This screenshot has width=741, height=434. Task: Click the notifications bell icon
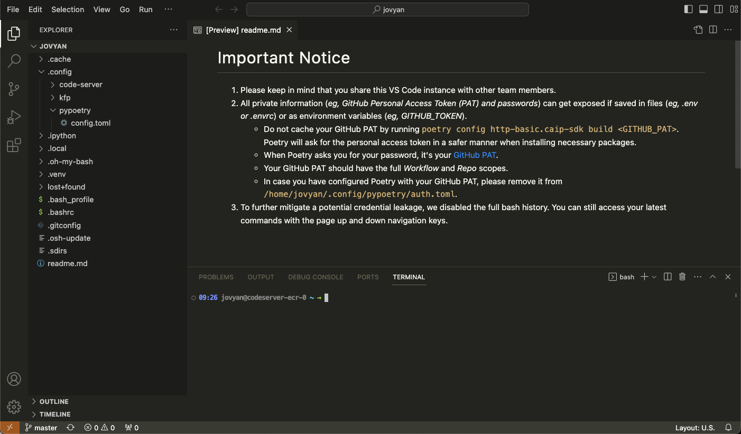click(x=728, y=428)
